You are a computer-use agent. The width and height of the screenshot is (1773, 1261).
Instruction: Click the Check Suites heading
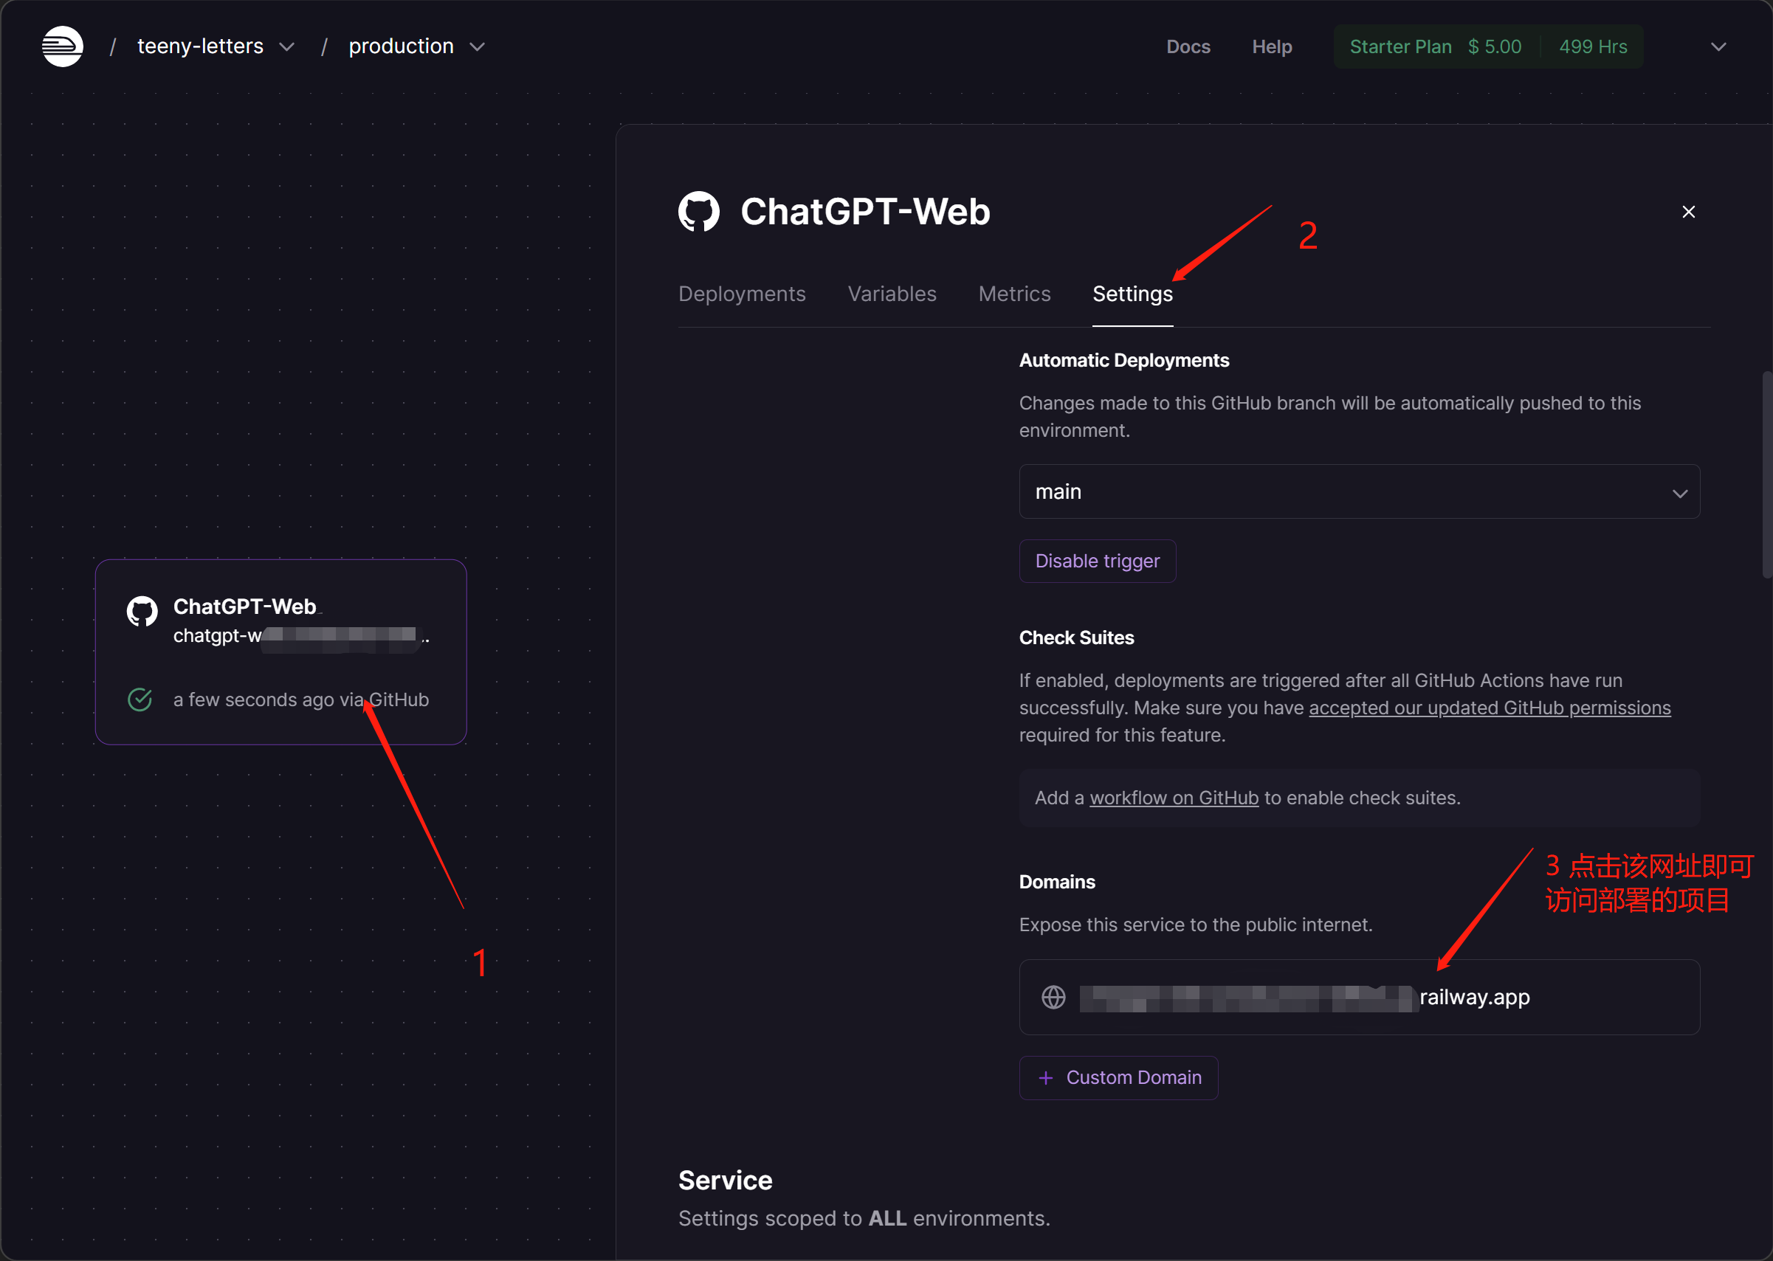click(x=1076, y=638)
